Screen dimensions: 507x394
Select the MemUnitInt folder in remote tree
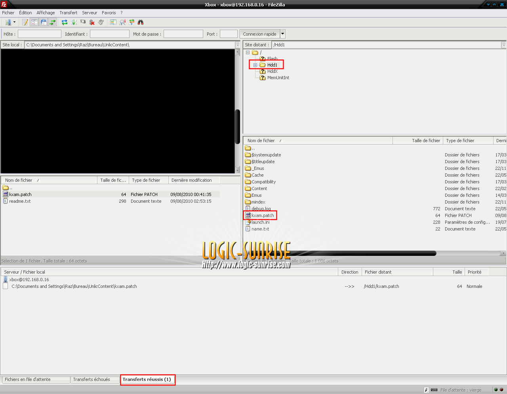[x=278, y=78]
